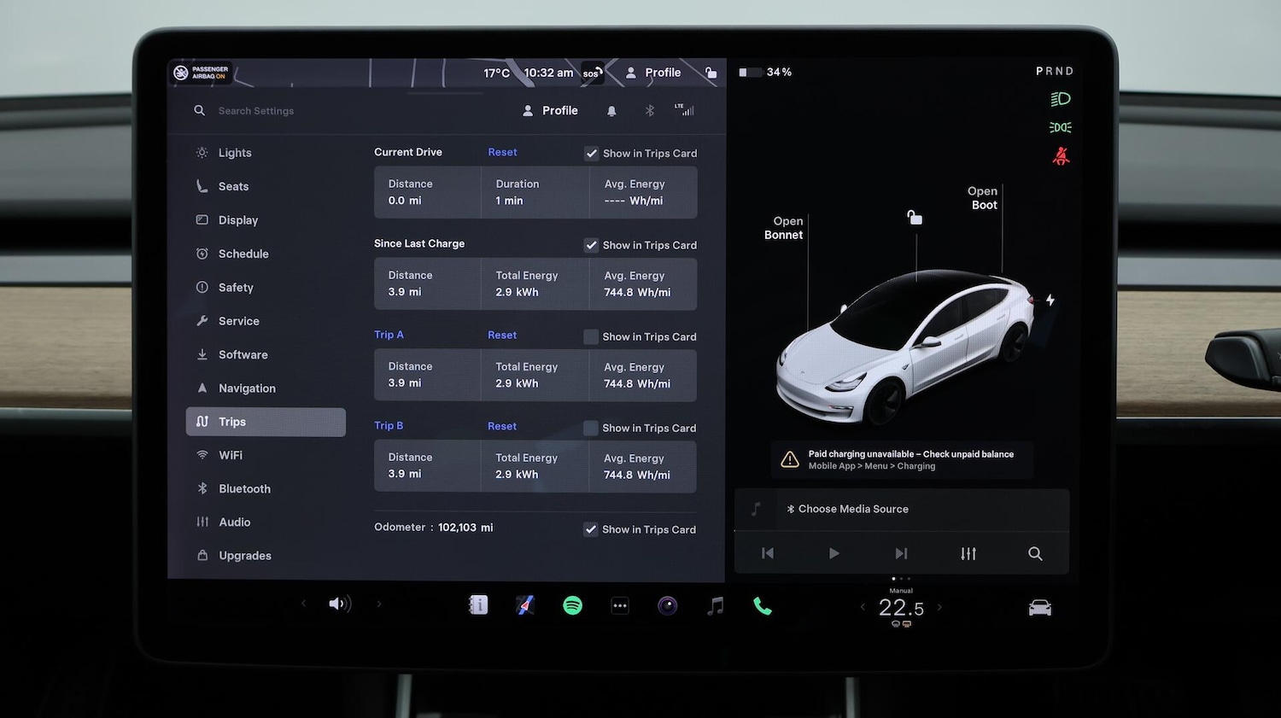Viewport: 1281px width, 718px height.
Task: Click the car controls icon
Action: (1040, 608)
